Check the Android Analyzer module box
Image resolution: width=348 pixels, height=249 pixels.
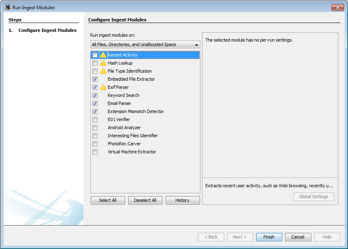(95, 128)
